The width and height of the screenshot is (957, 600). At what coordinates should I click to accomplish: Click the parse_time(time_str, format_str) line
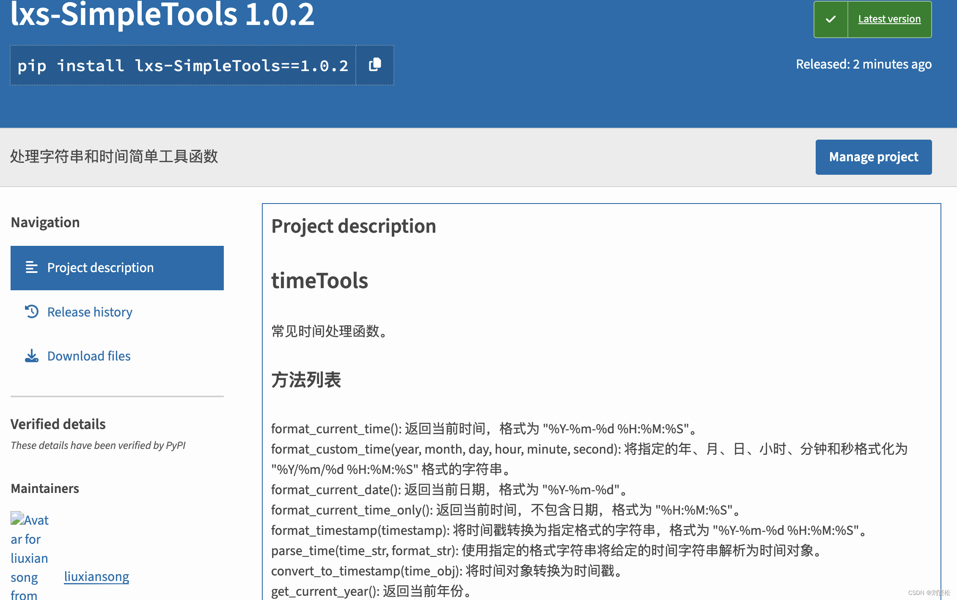[547, 550]
